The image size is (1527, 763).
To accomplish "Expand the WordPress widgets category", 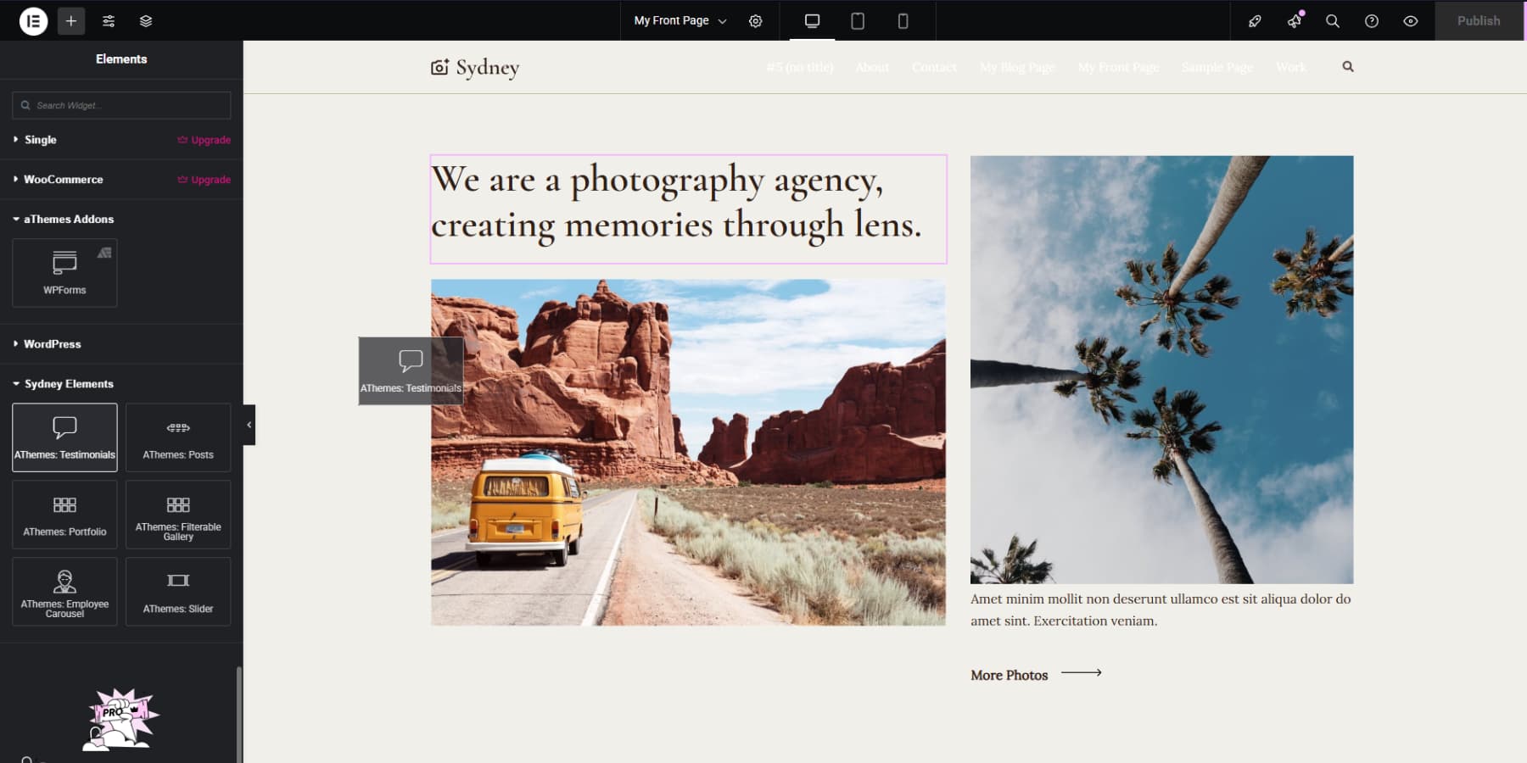I will (52, 344).
